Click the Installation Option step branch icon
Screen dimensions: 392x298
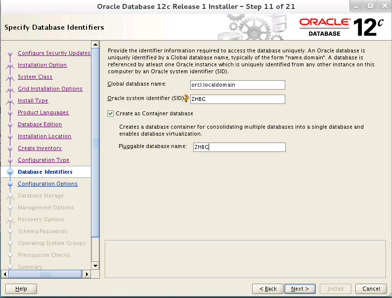pyautogui.click(x=10, y=66)
